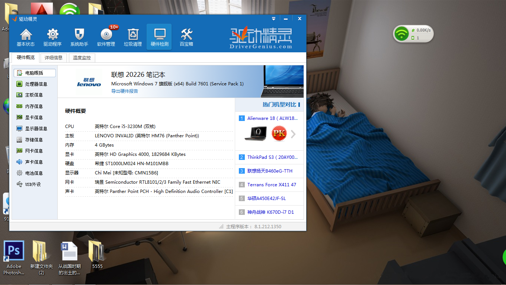The width and height of the screenshot is (506, 285).
Task: Open Adobe Photoshop desktop shortcut
Action: pos(14,258)
